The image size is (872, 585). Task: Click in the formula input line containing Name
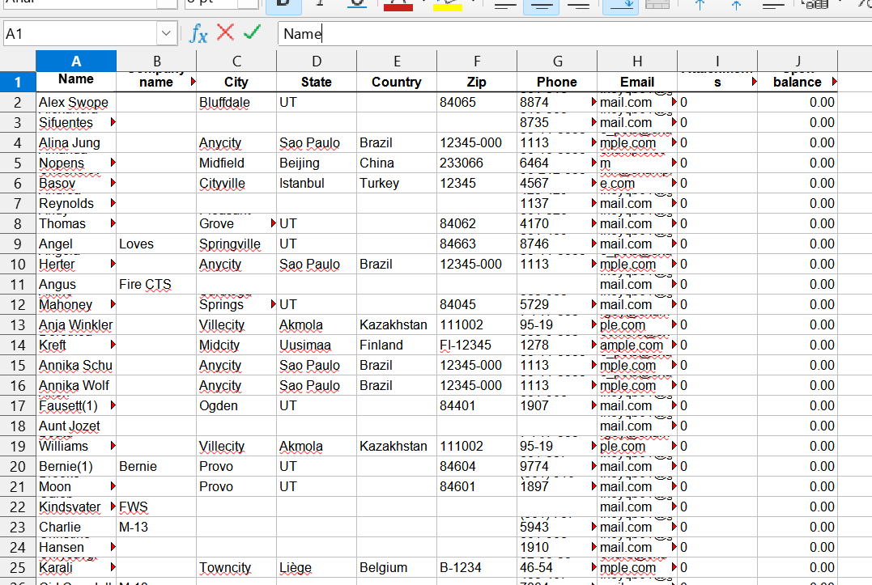575,34
